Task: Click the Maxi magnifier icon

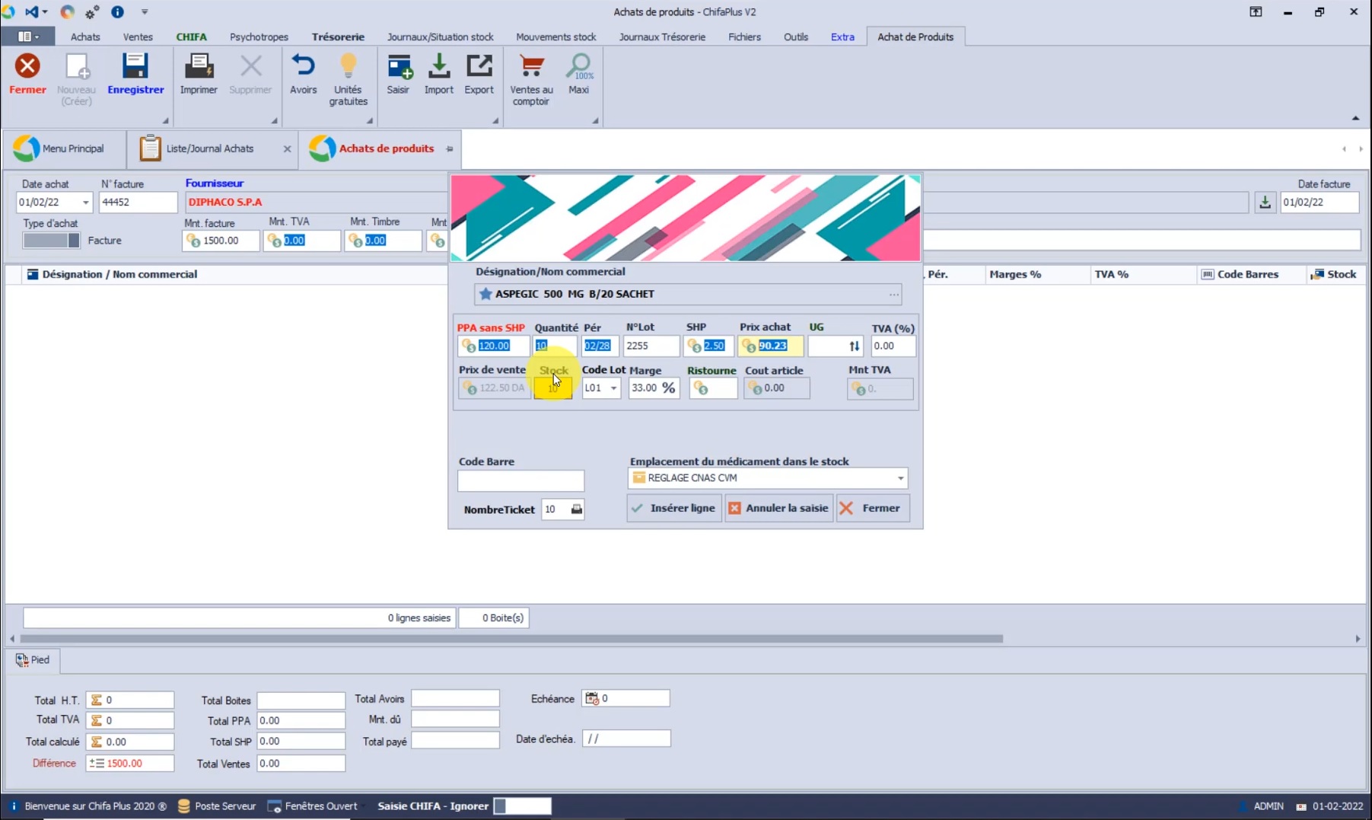Action: pyautogui.click(x=578, y=68)
